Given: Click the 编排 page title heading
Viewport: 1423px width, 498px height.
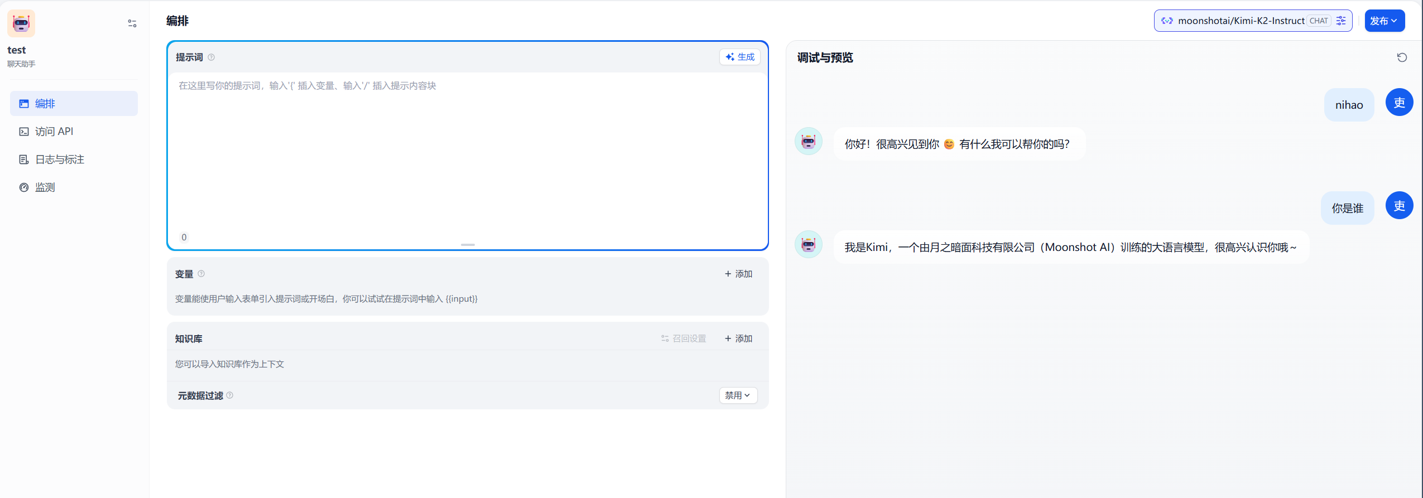Looking at the screenshot, I should [x=177, y=21].
